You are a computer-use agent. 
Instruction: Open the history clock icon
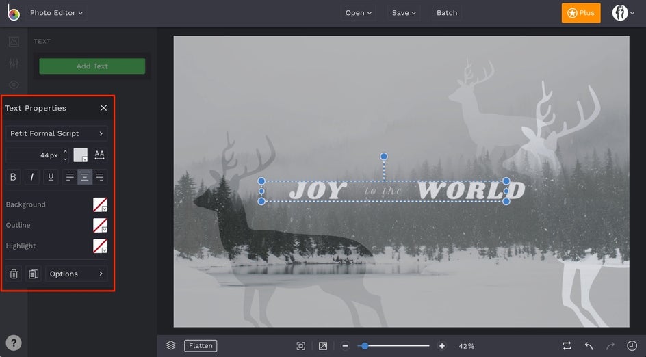pos(632,346)
